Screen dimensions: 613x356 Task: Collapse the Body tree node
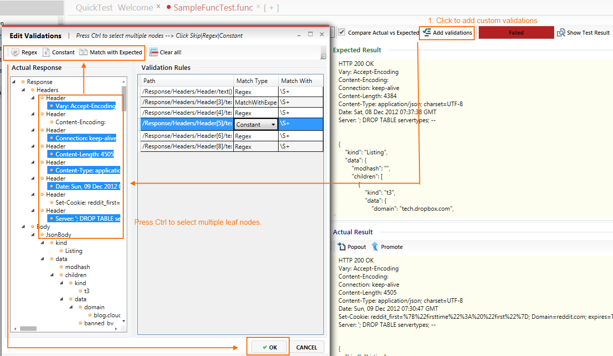pyautogui.click(x=23, y=227)
